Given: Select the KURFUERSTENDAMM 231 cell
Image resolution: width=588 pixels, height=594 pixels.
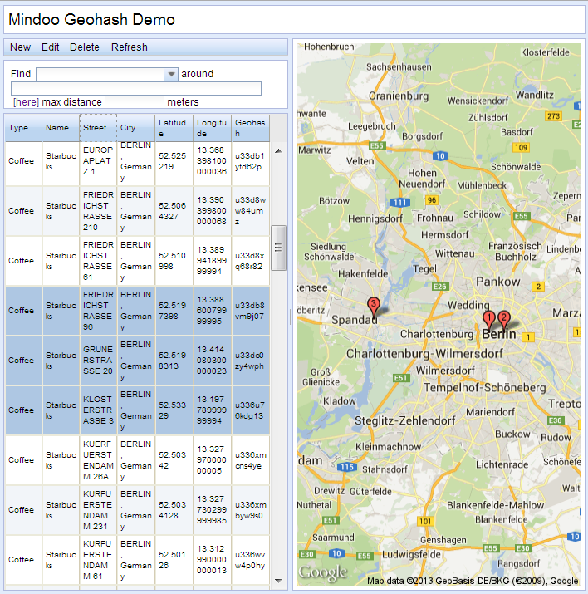Looking at the screenshot, I should pyautogui.click(x=98, y=510).
